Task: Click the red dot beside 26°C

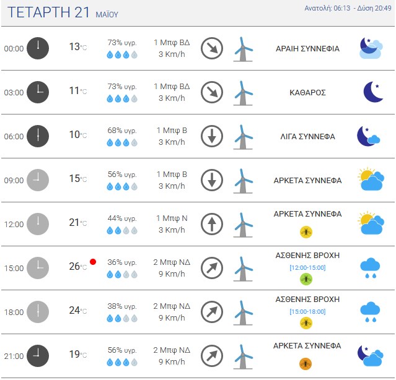Action: pyautogui.click(x=93, y=262)
